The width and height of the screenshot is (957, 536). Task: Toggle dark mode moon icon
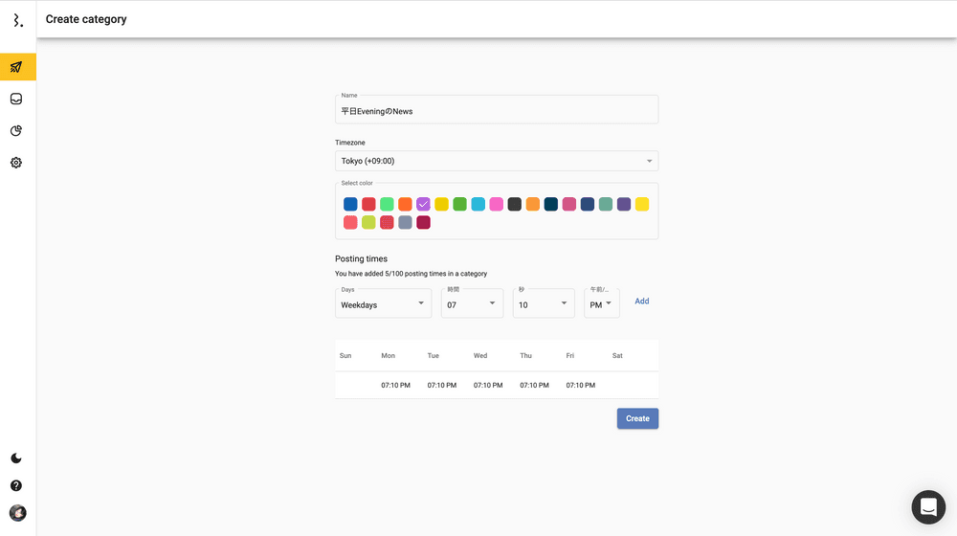[x=16, y=458]
